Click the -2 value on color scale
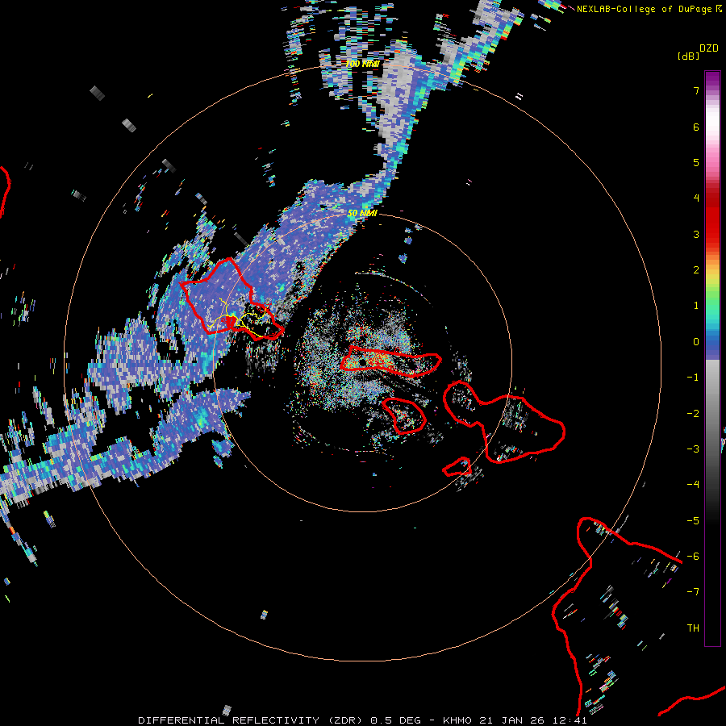The height and width of the screenshot is (726, 726). [x=693, y=414]
